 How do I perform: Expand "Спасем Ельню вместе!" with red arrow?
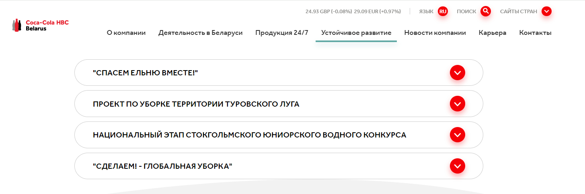pyautogui.click(x=457, y=73)
